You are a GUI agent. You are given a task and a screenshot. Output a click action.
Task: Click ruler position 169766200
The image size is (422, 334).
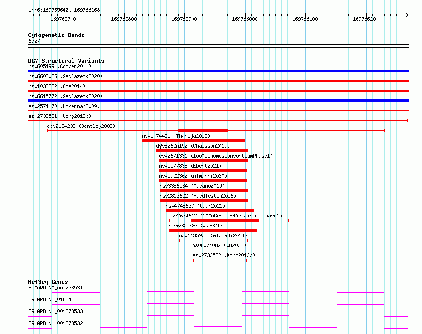pos(366,19)
